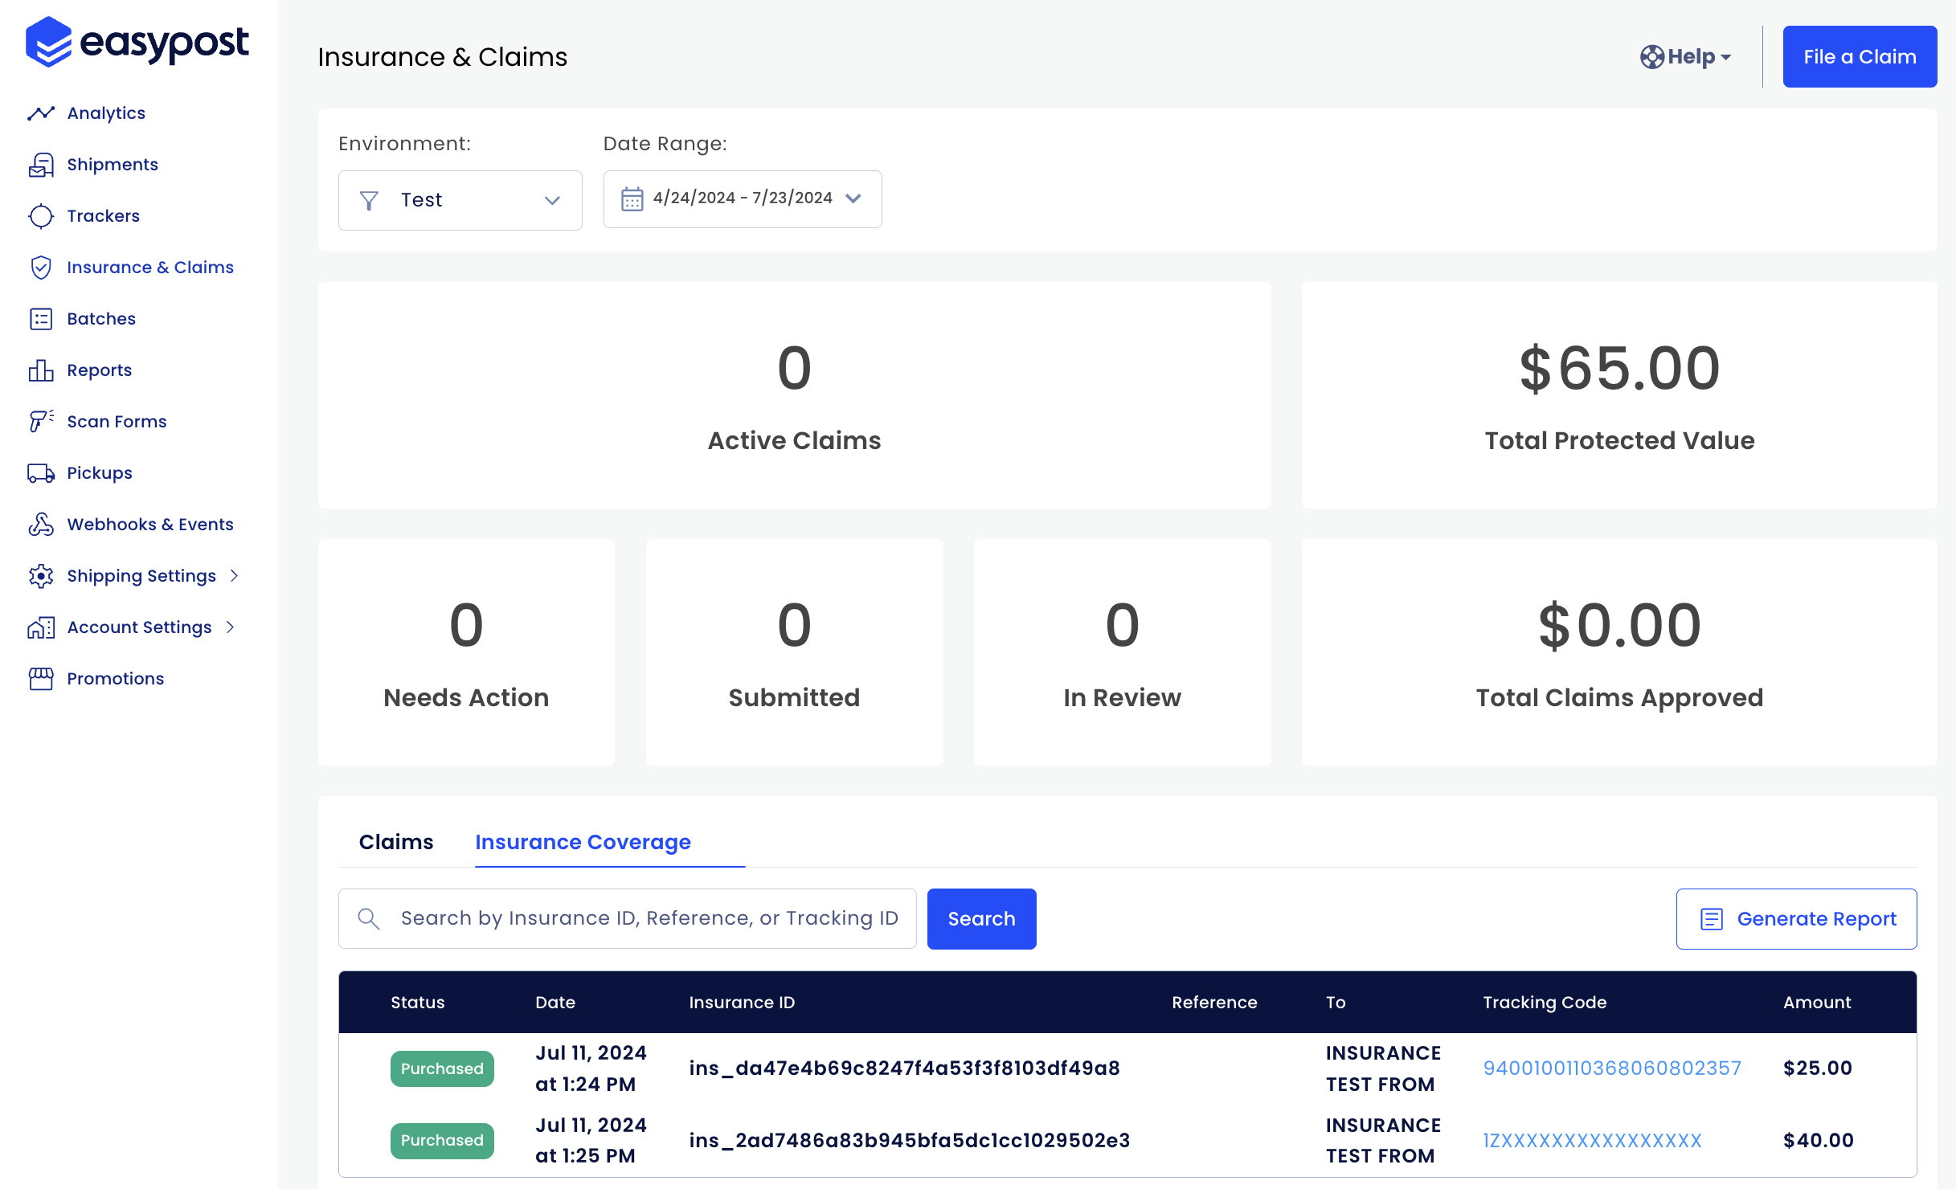Open the Environment filter dropdown
Screen dimensions: 1956x1189
pyautogui.click(x=460, y=198)
